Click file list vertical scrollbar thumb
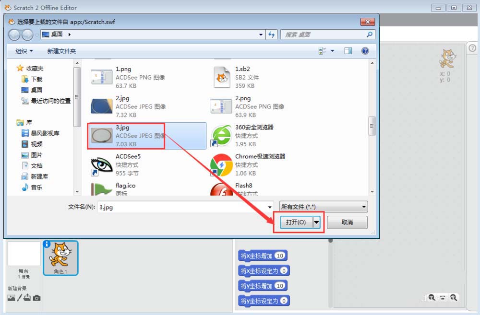Viewport: 480px width, 315px height. pos(372,126)
